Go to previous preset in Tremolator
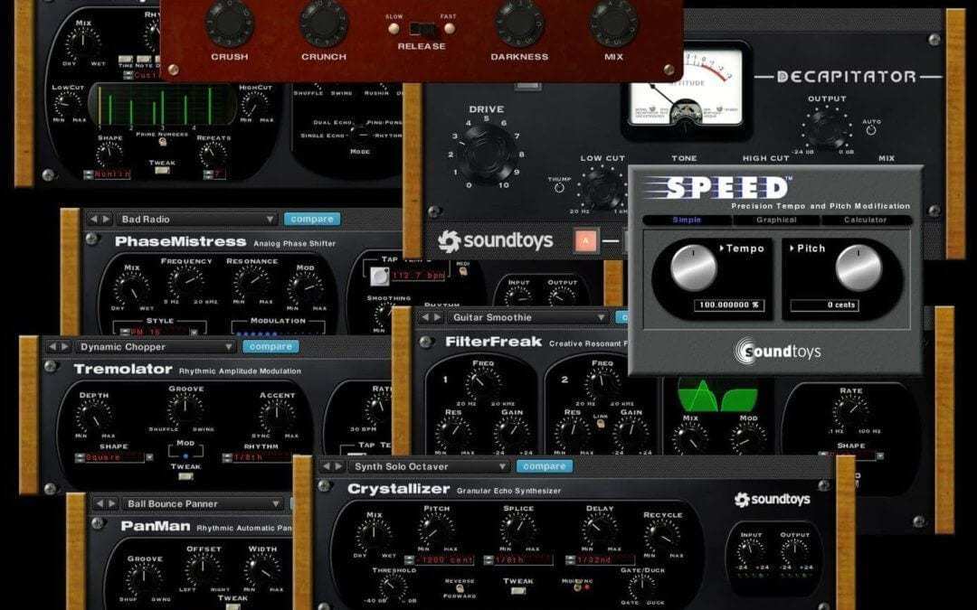This screenshot has height=610, width=977. coord(52,347)
